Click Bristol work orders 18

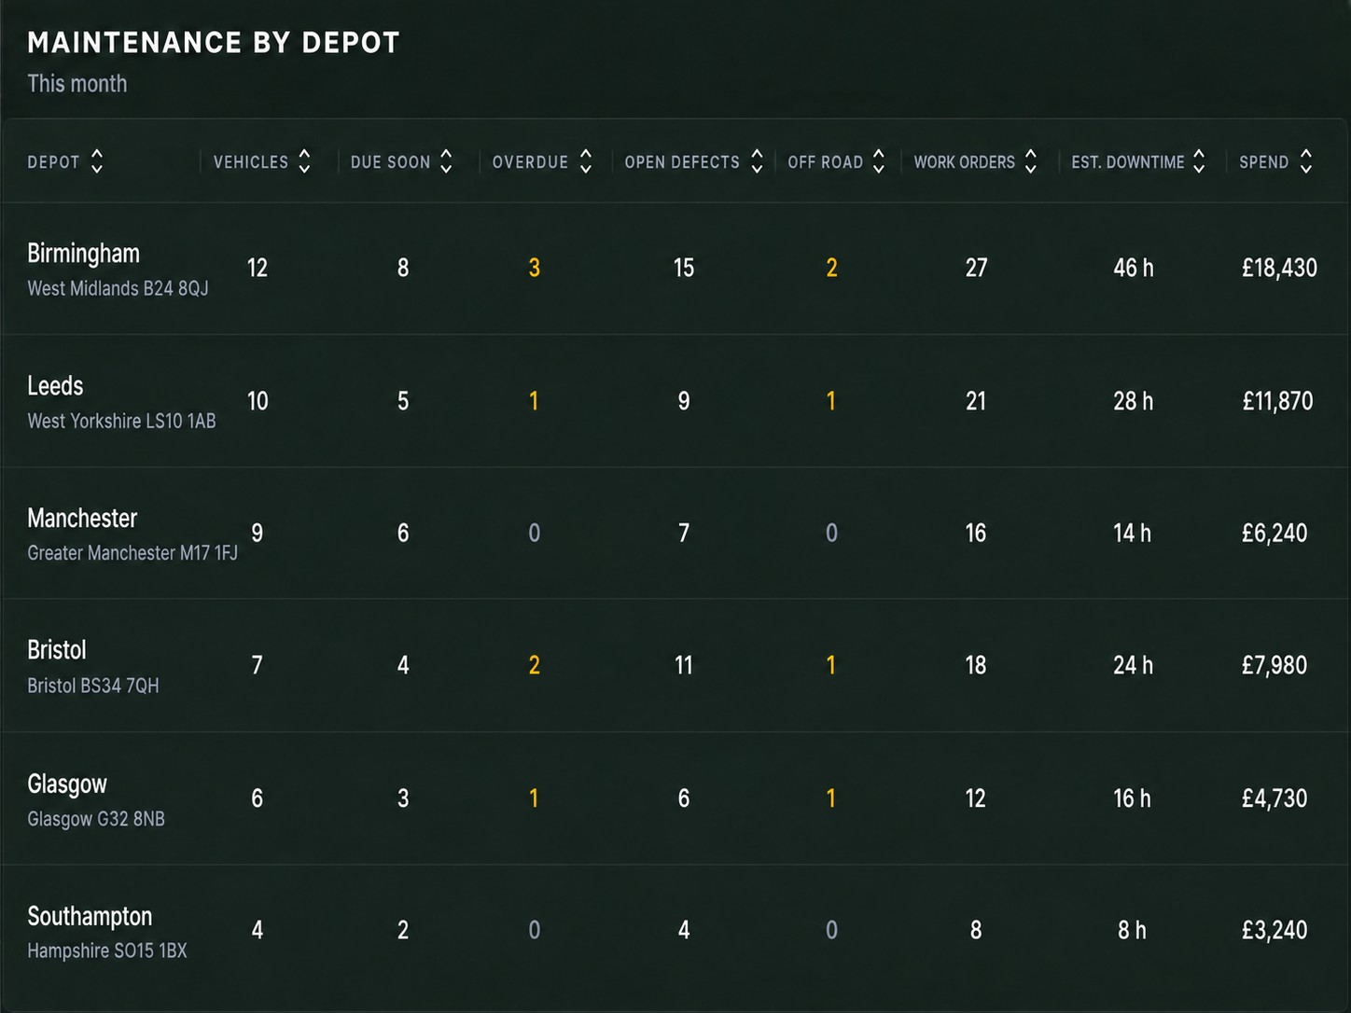(976, 666)
